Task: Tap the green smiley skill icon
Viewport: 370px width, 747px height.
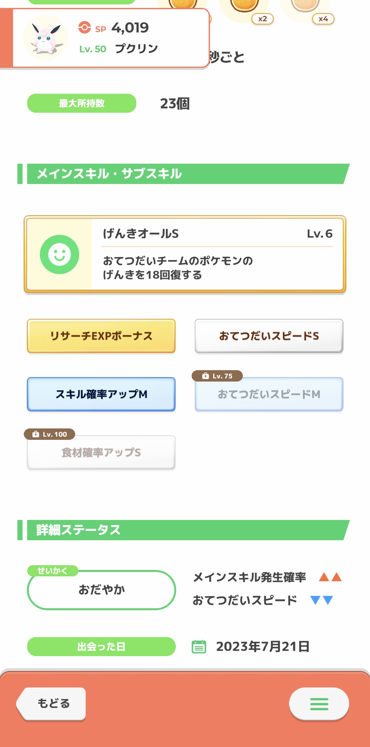Action: pyautogui.click(x=59, y=254)
